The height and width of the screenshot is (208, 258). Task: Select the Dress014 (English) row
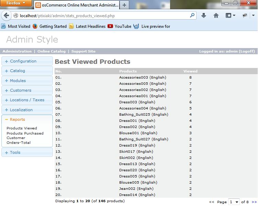click(156, 195)
